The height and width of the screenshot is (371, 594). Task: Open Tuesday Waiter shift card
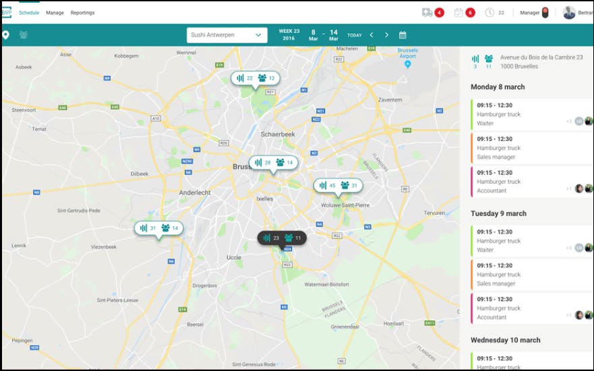pyautogui.click(x=532, y=241)
